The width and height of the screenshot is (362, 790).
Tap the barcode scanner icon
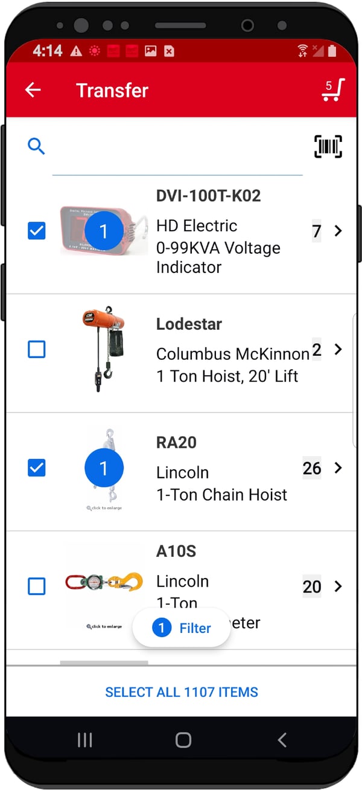pos(328,146)
